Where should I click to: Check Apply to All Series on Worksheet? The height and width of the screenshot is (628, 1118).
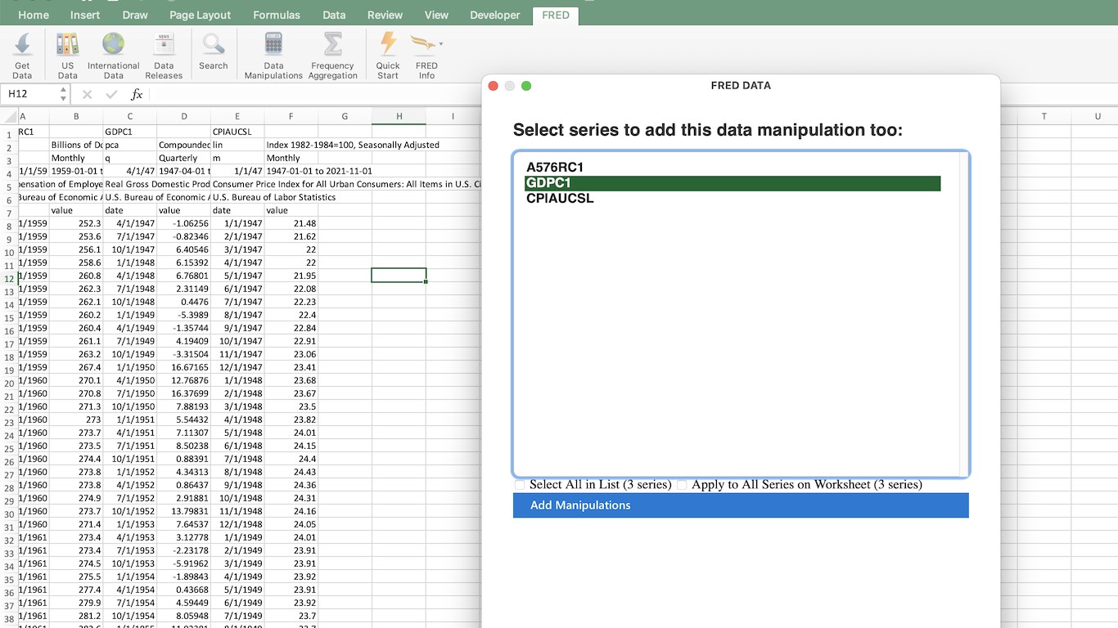click(682, 485)
